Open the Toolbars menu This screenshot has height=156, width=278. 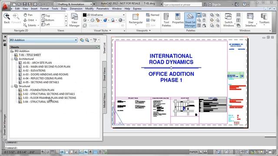264,19
